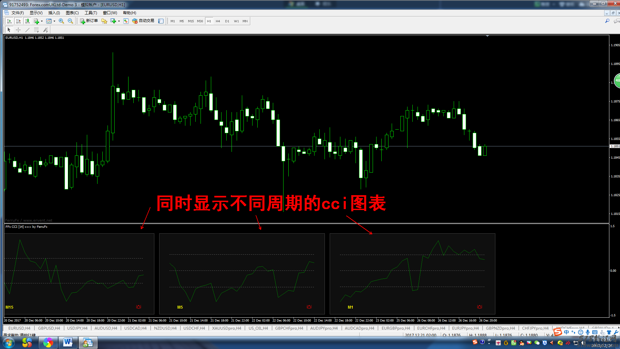Image resolution: width=620 pixels, height=349 pixels.
Task: Expand the templates dropdown arrow
Action: coord(54,21)
